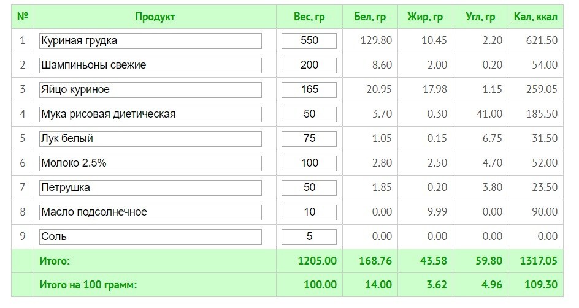
Task: Click the Петрушка product name field
Action: point(150,188)
